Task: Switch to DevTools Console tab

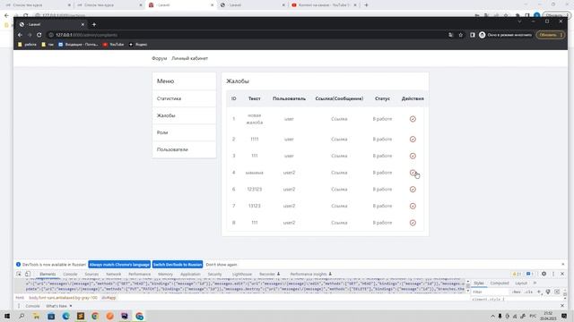Action: [70, 274]
